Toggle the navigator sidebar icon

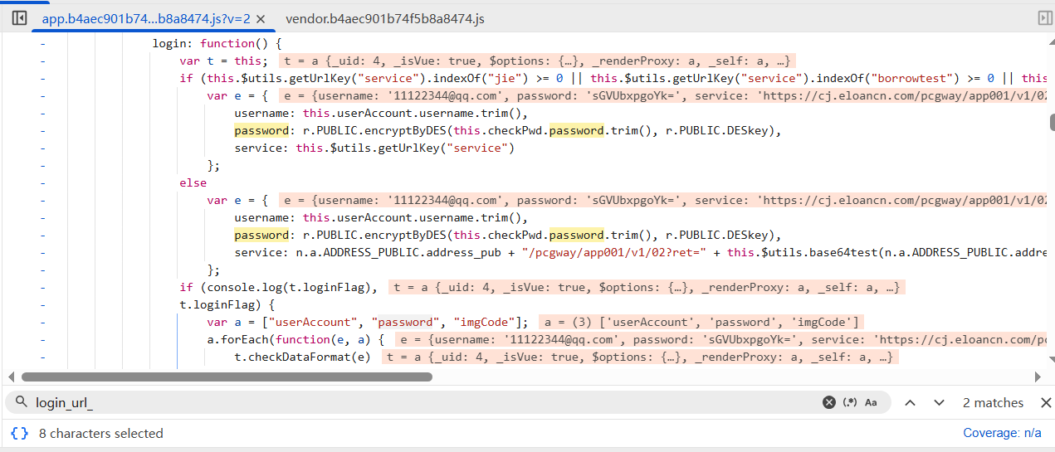click(19, 18)
